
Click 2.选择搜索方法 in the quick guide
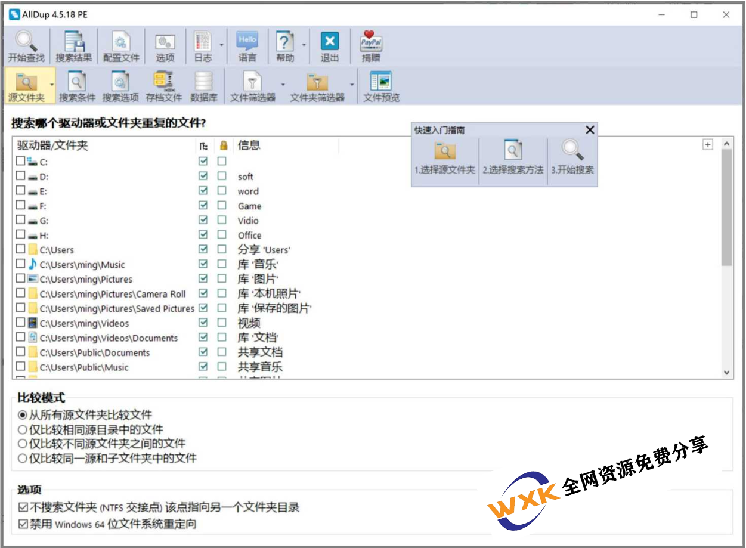pyautogui.click(x=513, y=157)
